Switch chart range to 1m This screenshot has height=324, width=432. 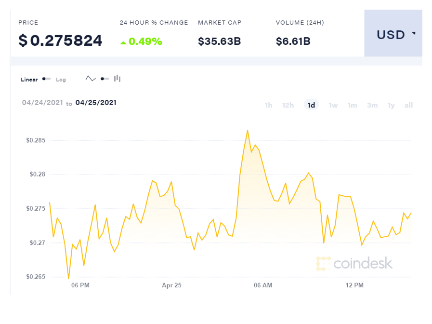[352, 105]
